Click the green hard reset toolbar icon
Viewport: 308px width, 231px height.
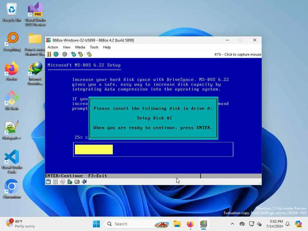[56, 54]
